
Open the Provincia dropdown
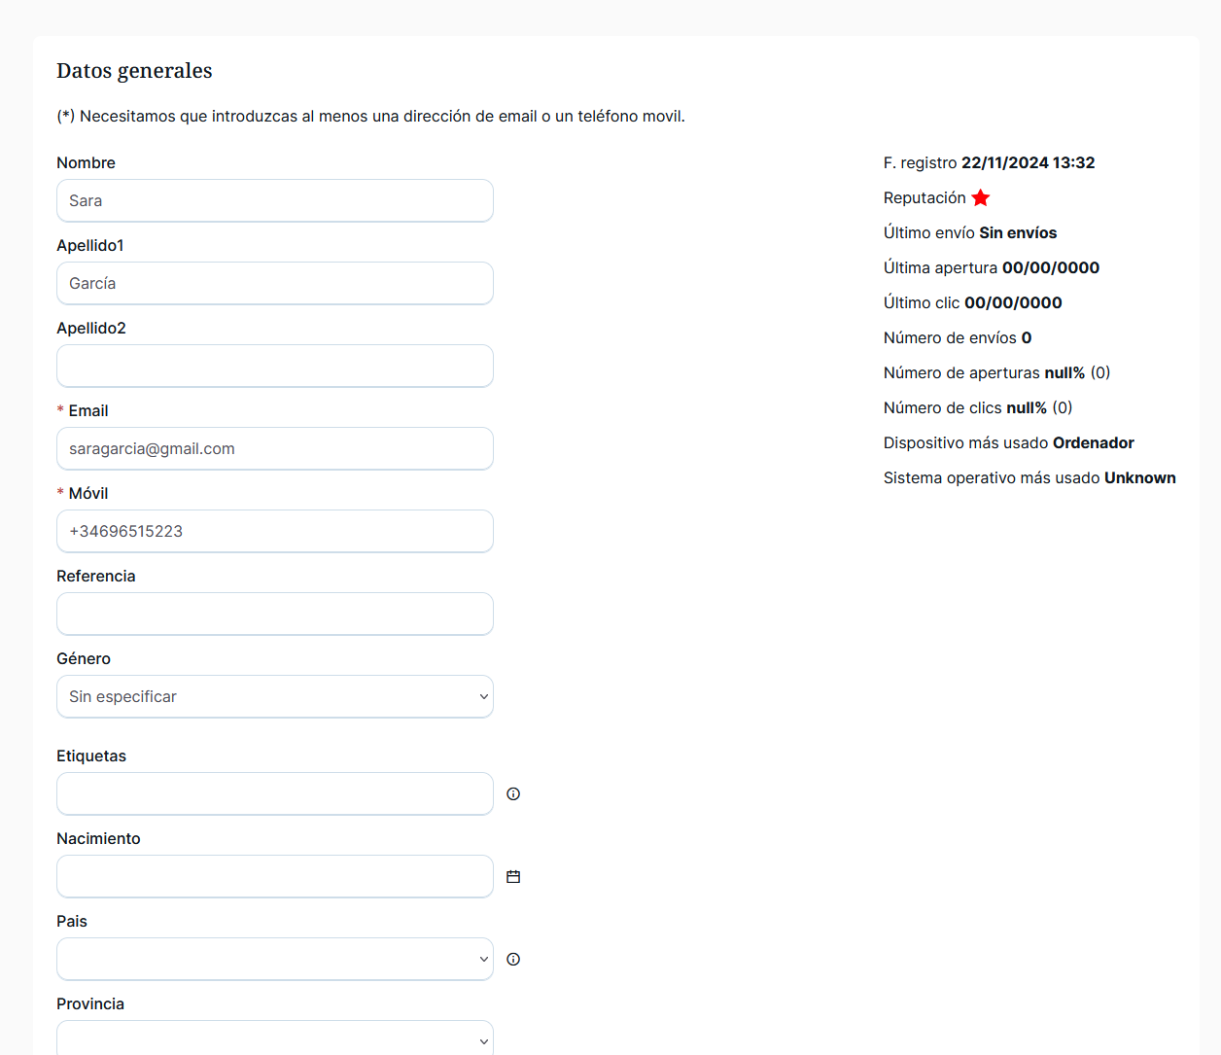click(275, 1038)
